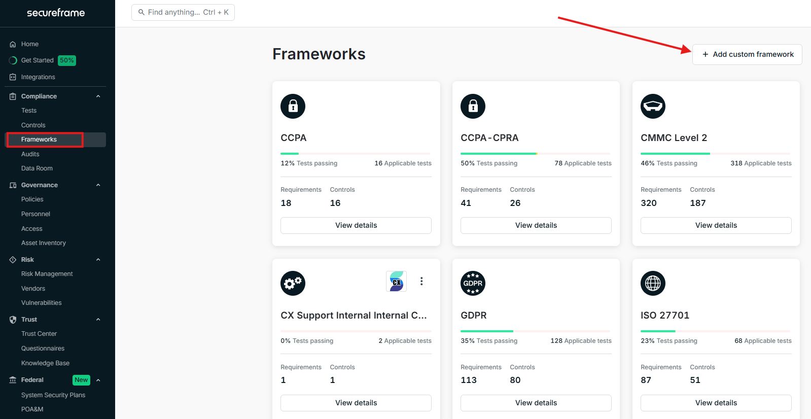View details of ISO 27701
This screenshot has height=419, width=811.
coord(716,403)
